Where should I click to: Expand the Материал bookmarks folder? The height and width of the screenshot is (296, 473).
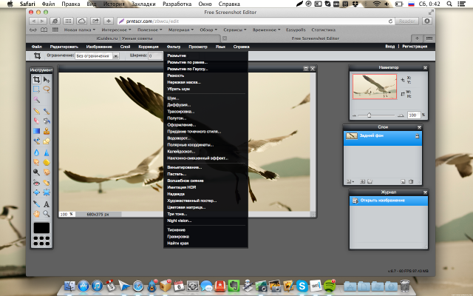179,30
